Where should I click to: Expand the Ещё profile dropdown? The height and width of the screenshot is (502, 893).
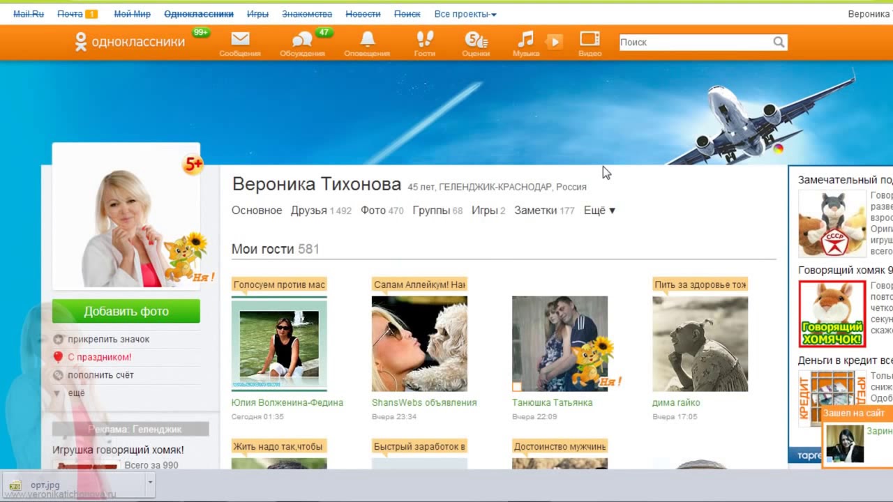599,211
